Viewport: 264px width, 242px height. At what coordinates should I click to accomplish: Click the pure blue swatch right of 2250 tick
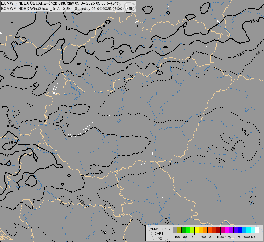[x=240, y=230]
